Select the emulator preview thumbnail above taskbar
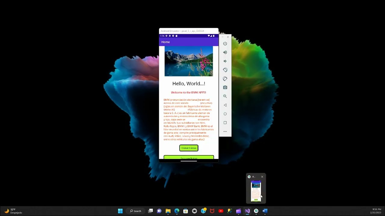The width and height of the screenshot is (385, 216). coord(256,191)
